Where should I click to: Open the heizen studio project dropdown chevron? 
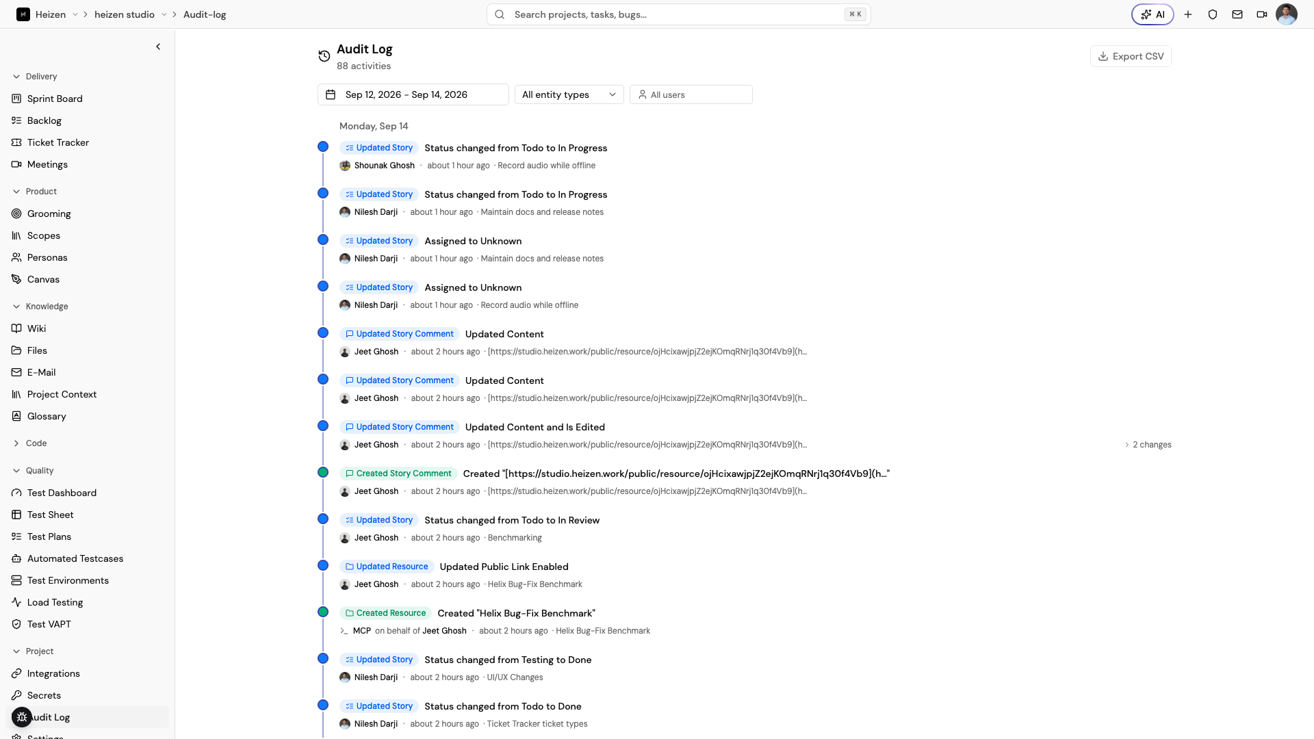pos(164,14)
